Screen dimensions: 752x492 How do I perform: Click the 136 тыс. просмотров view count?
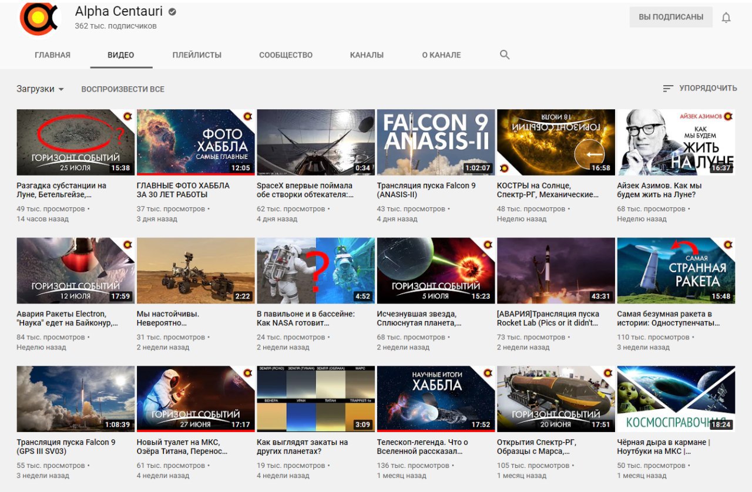click(414, 466)
